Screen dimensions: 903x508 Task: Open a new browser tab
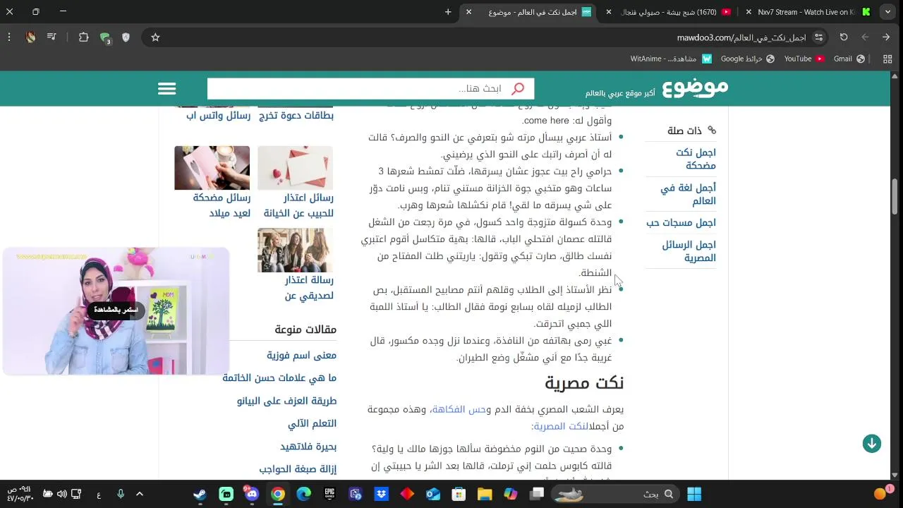448,12
